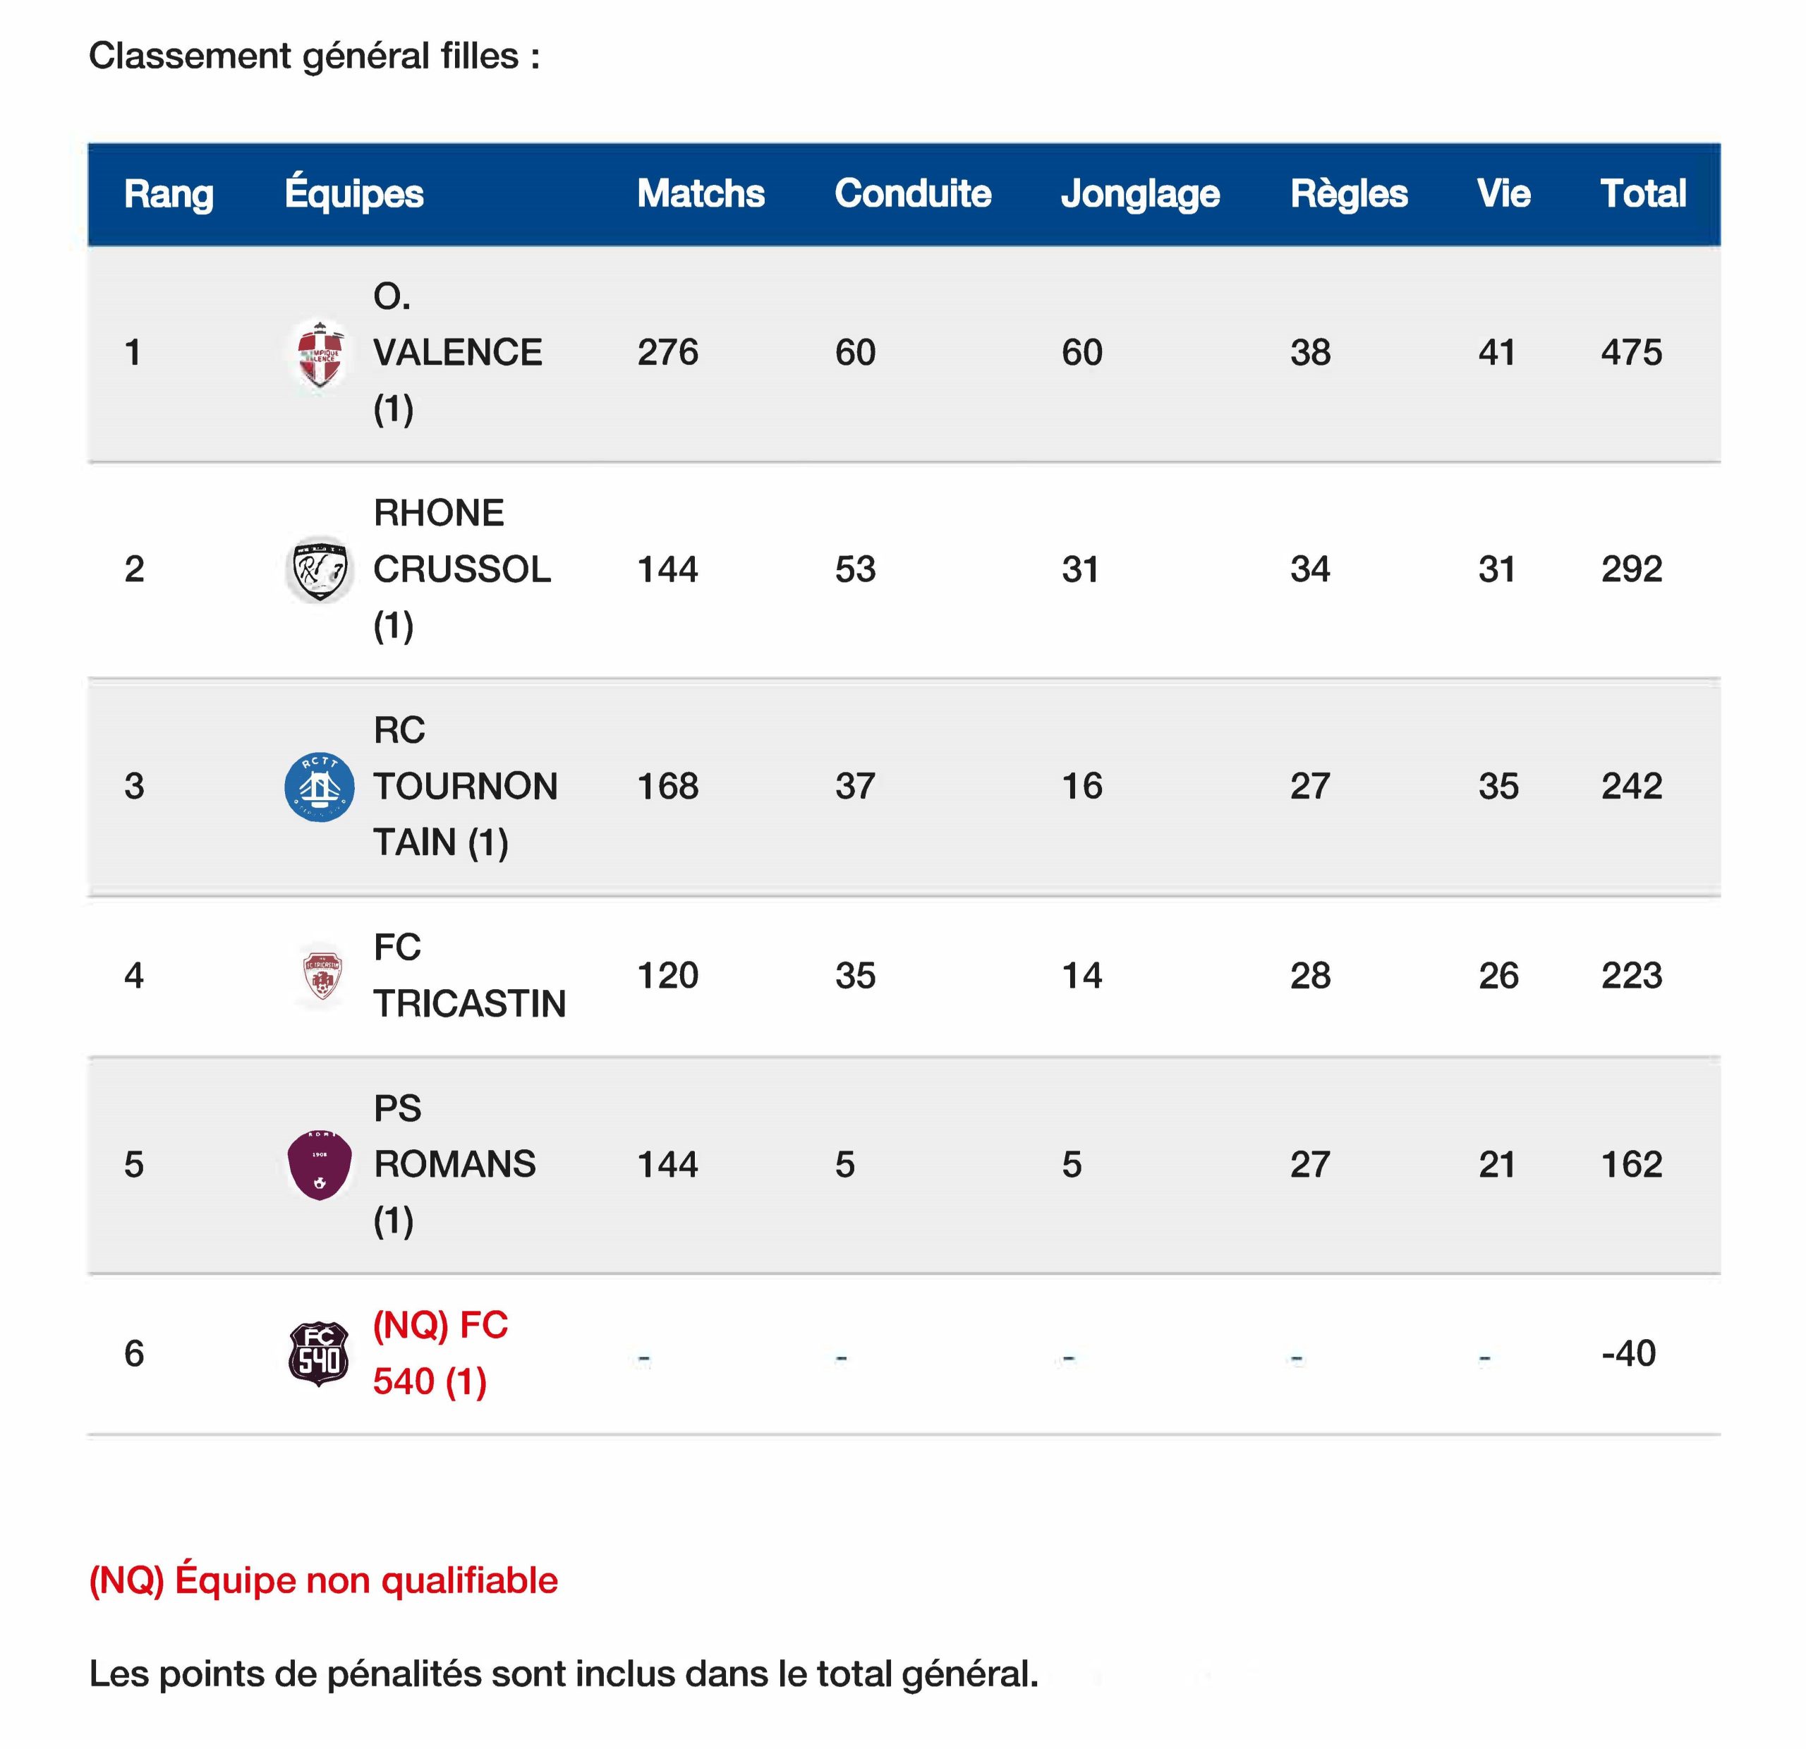Click the Règles column header

click(1348, 195)
